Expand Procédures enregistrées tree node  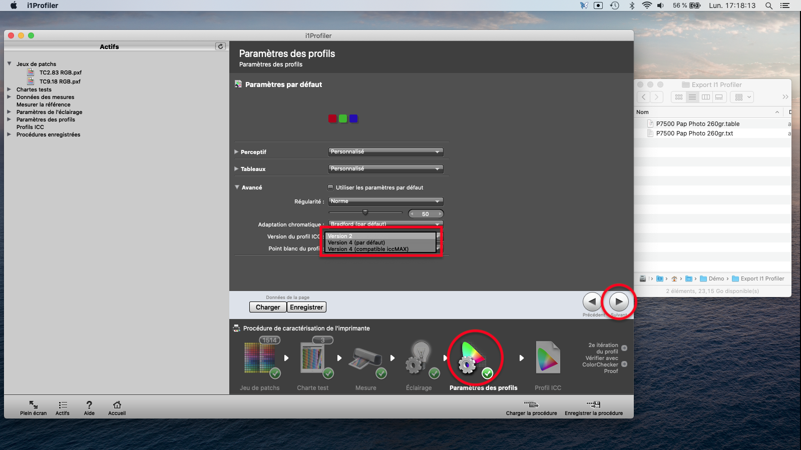pyautogui.click(x=9, y=134)
